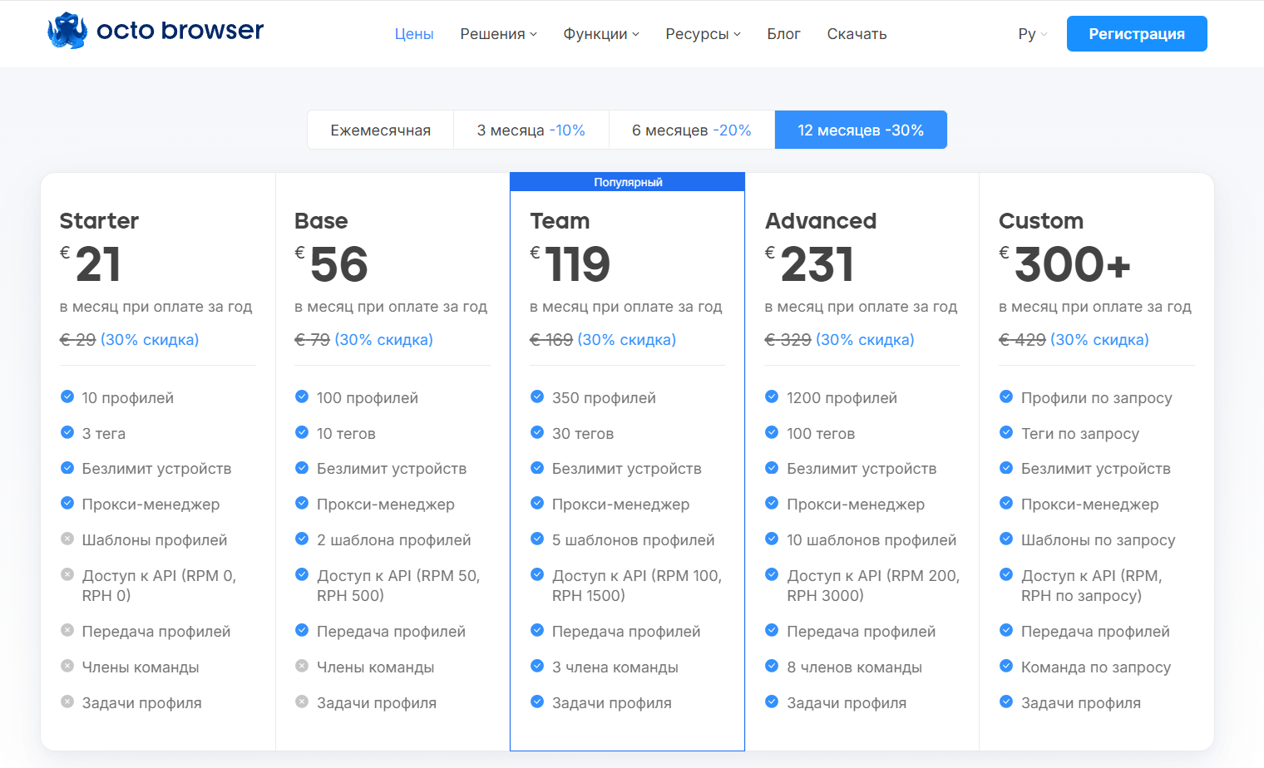
Task: Click grey cross icon beside Starter Передача профилей
Action: [67, 630]
